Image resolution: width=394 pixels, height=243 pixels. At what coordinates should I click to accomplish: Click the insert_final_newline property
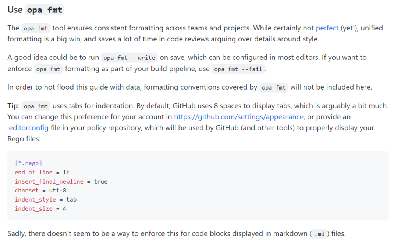(x=49, y=181)
